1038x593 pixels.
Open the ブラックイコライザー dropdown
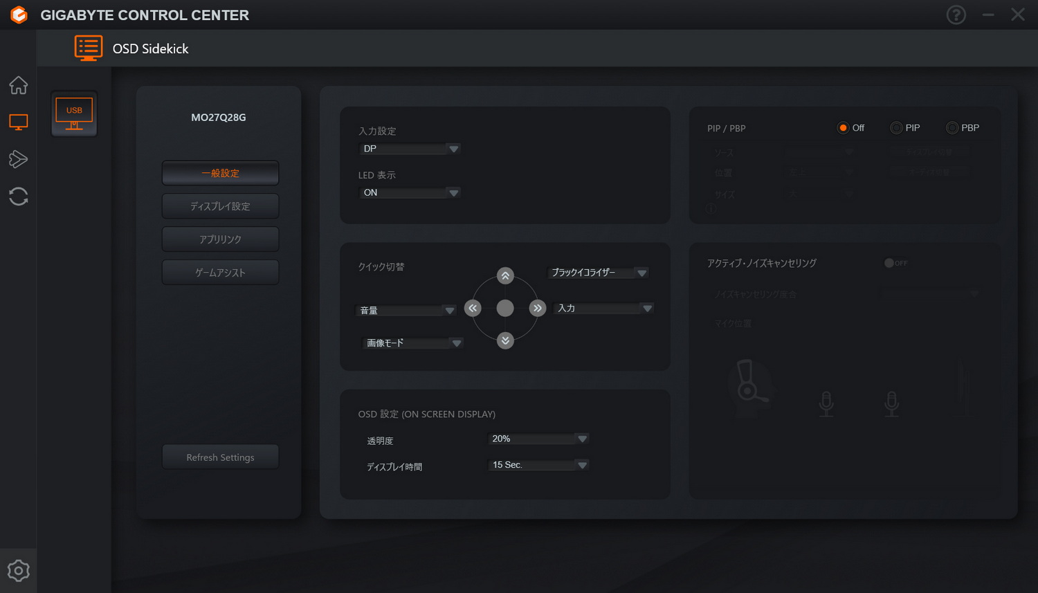598,273
